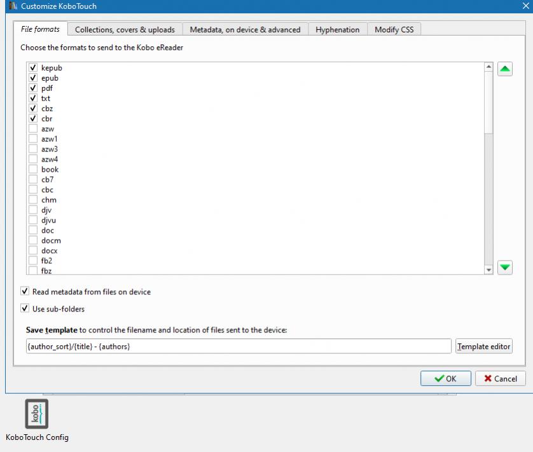533x452 pixels.
Task: Open the Modify CSS tab
Action: click(394, 30)
